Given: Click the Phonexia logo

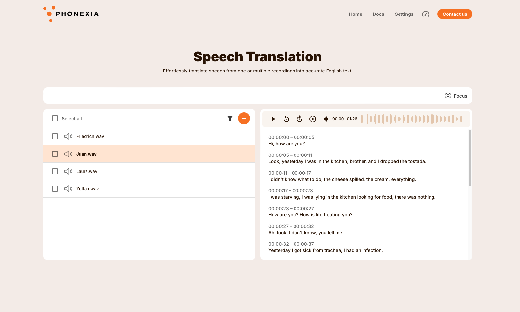Looking at the screenshot, I should [x=71, y=14].
